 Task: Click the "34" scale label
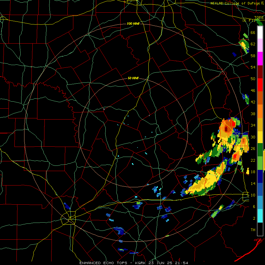coord(253,125)
